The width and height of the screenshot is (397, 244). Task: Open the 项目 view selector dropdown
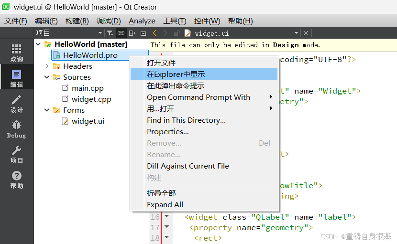(100, 33)
